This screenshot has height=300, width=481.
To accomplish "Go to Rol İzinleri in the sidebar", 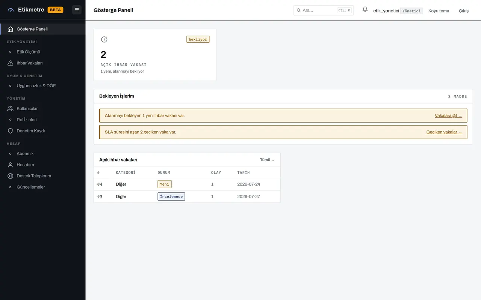I will pos(42,120).
